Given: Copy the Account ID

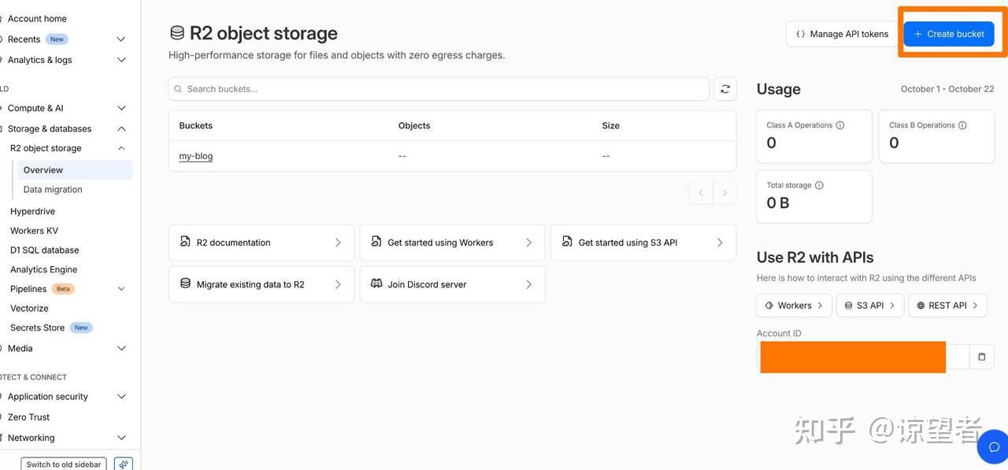Looking at the screenshot, I should 980,355.
